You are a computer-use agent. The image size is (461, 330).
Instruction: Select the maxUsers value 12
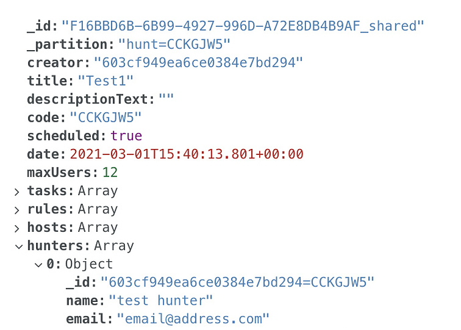(x=110, y=173)
